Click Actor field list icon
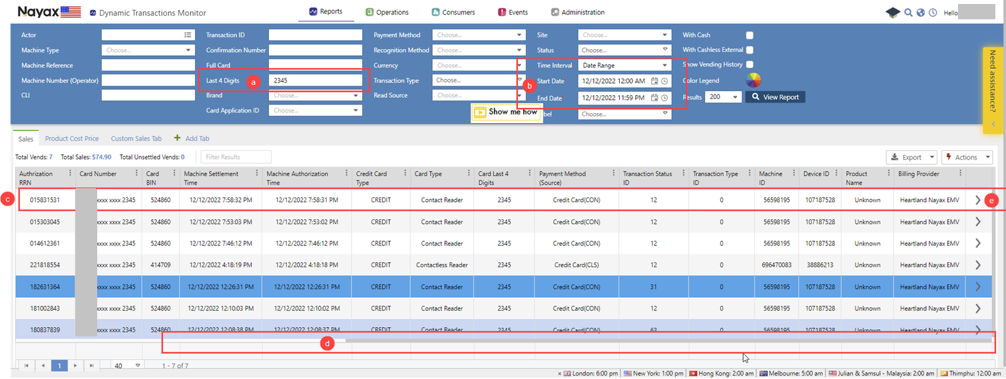Image resolution: width=1006 pixels, height=379 pixels. pos(188,35)
